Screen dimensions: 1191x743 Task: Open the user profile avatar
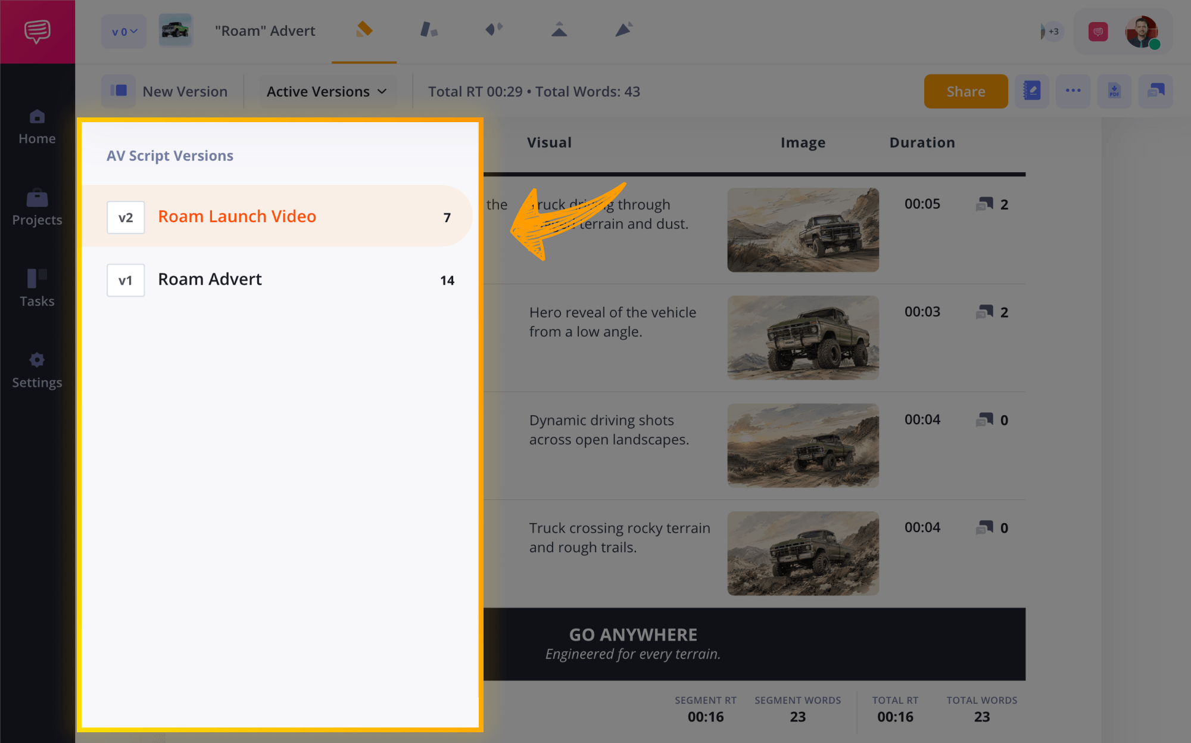(x=1142, y=32)
